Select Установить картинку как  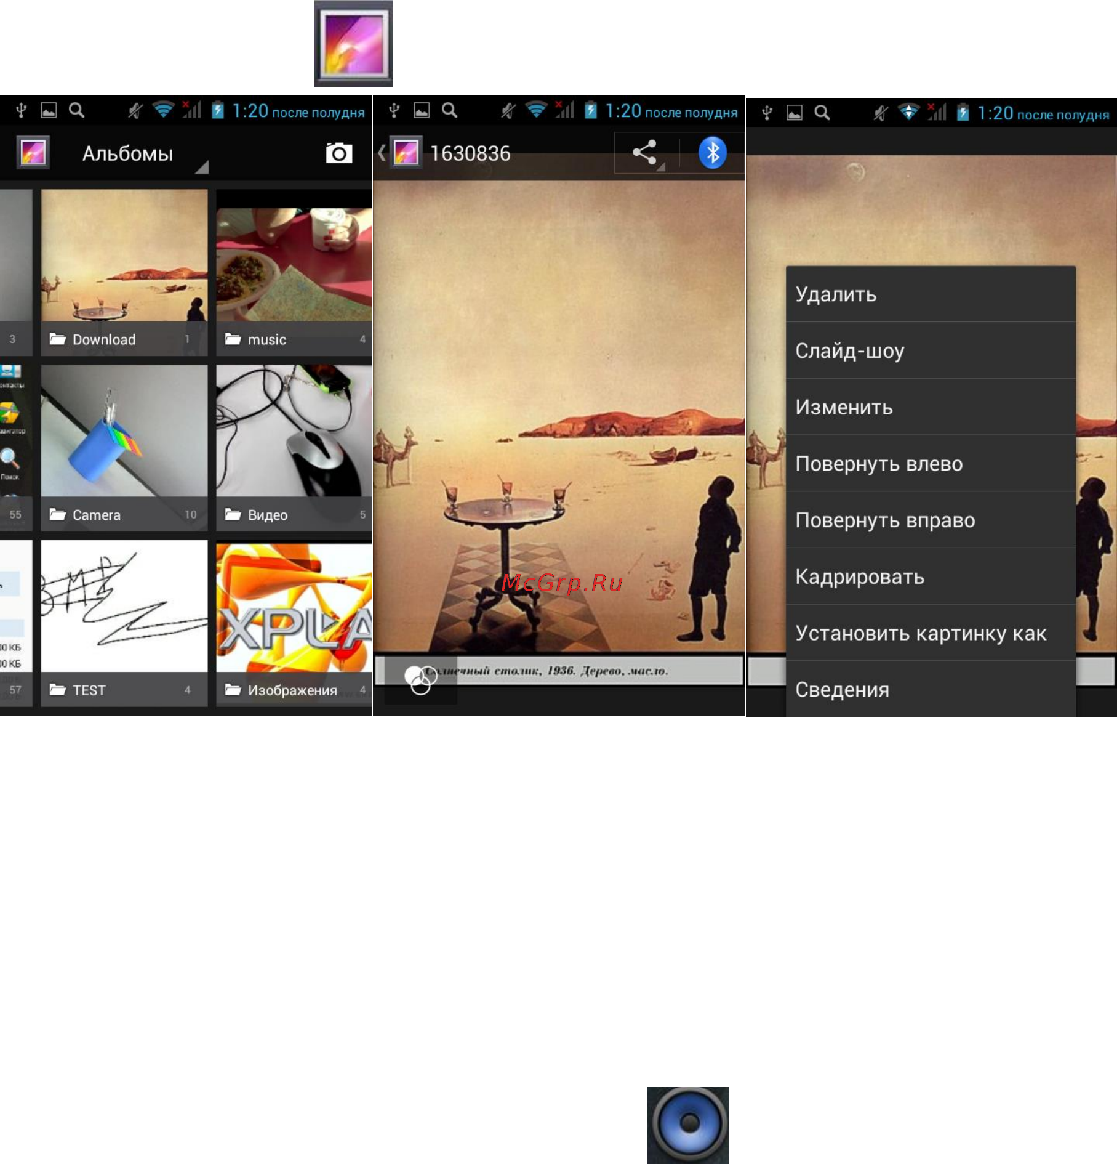pyautogui.click(x=931, y=633)
